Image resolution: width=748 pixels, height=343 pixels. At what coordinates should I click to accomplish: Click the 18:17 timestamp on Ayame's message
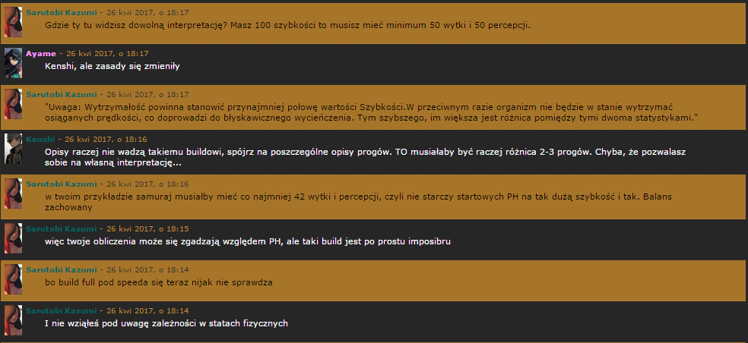click(x=107, y=54)
